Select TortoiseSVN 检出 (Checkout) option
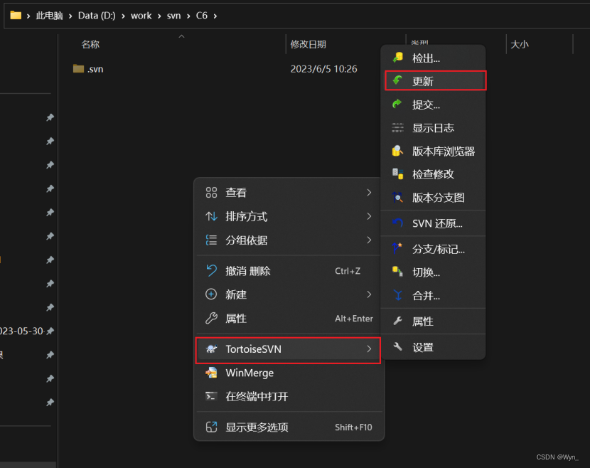 427,57
